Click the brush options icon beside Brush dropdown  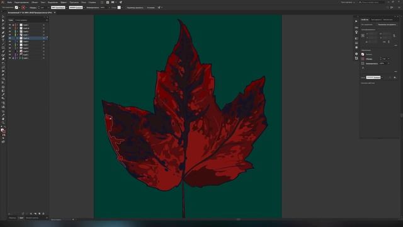(x=395, y=78)
